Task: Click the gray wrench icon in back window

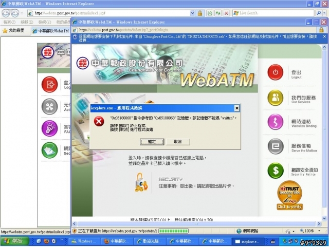Action: [49, 107]
